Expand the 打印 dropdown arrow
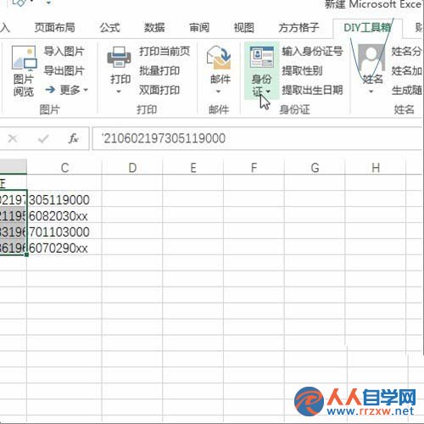 [x=119, y=92]
